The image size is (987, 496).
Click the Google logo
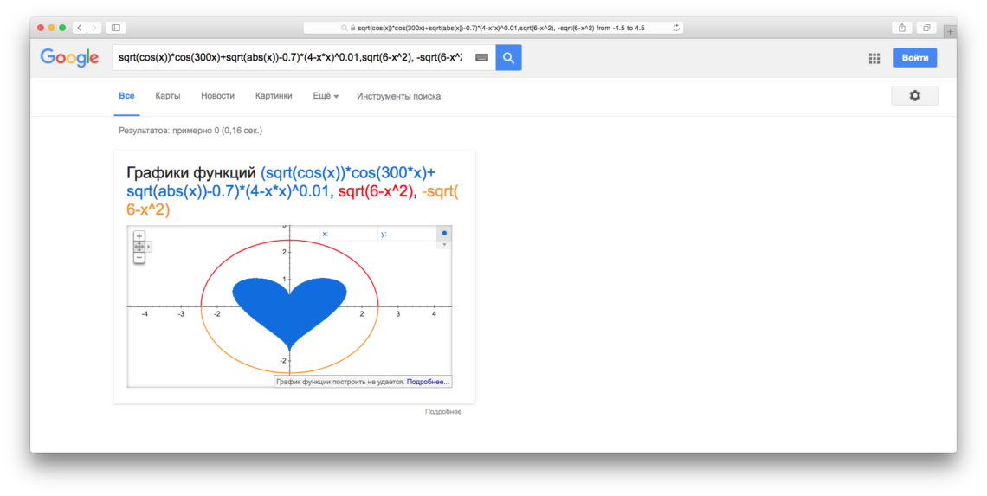tap(69, 58)
